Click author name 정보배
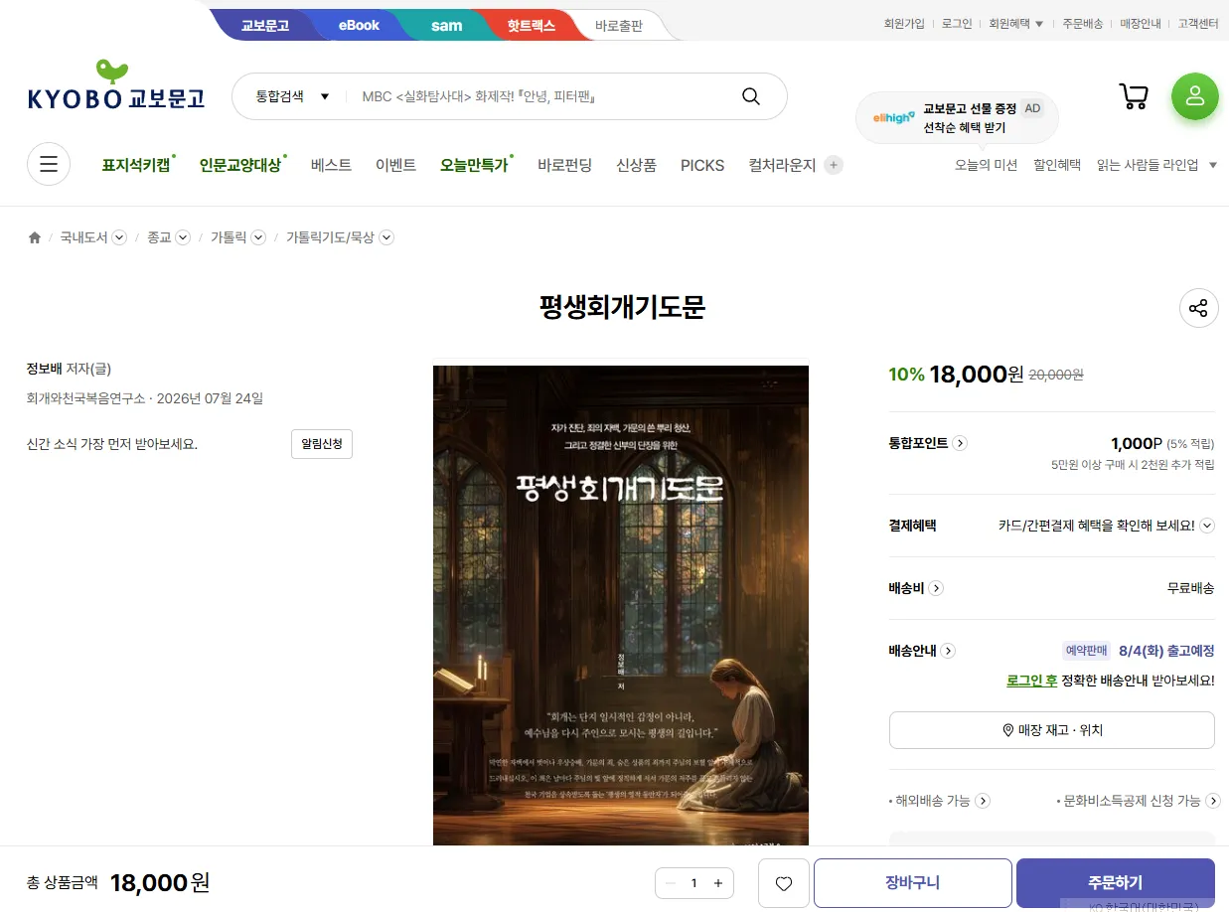This screenshot has height=912, width=1229. tap(45, 369)
